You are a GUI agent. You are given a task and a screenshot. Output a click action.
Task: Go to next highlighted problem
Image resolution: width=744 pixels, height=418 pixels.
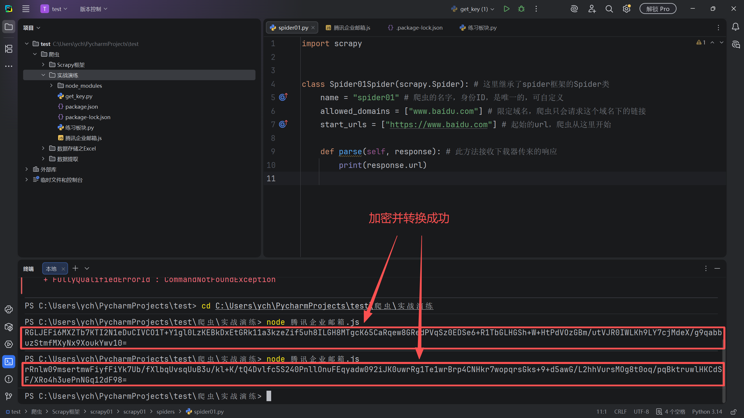click(722, 42)
